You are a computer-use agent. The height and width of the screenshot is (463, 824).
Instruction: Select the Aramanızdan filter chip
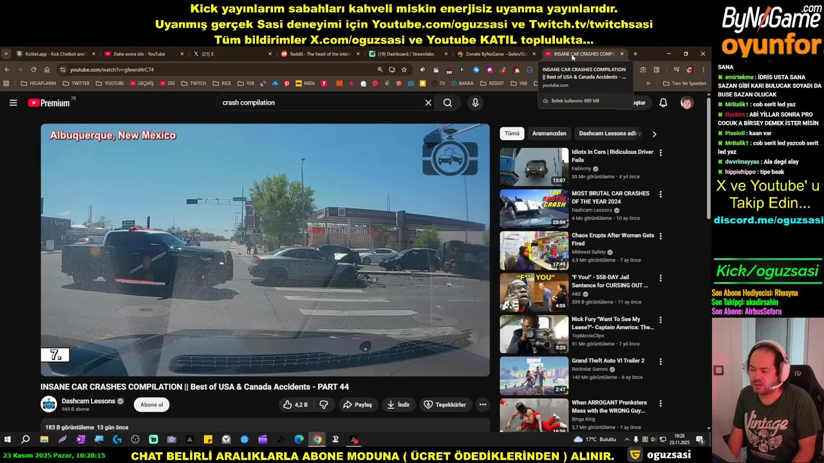coord(549,134)
